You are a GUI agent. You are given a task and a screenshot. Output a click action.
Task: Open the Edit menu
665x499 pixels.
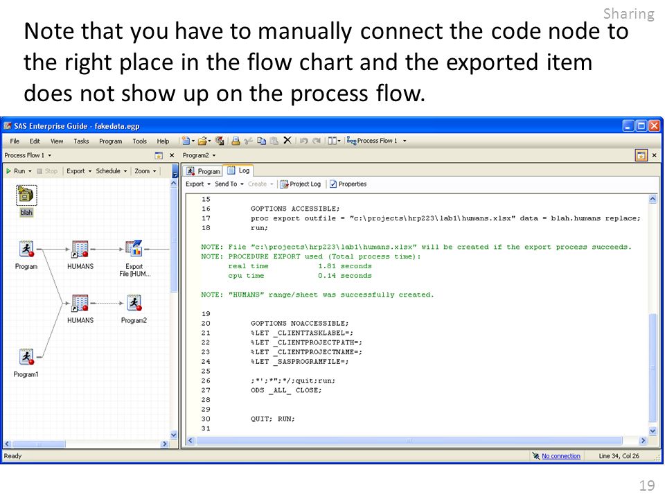35,141
